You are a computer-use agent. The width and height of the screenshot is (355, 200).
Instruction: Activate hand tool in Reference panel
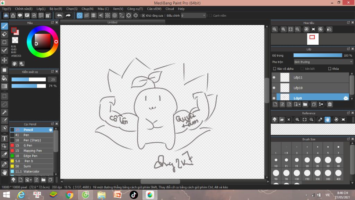(327, 119)
